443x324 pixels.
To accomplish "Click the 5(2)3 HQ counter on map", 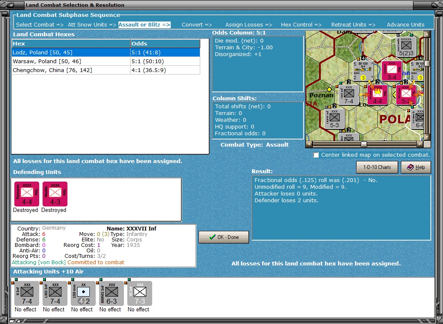I will [406, 47].
